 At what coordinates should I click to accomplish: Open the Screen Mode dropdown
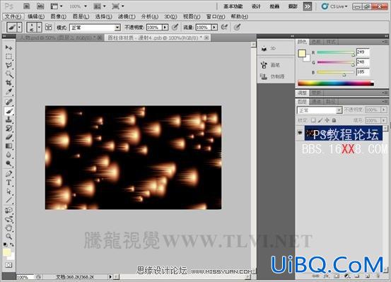point(118,6)
